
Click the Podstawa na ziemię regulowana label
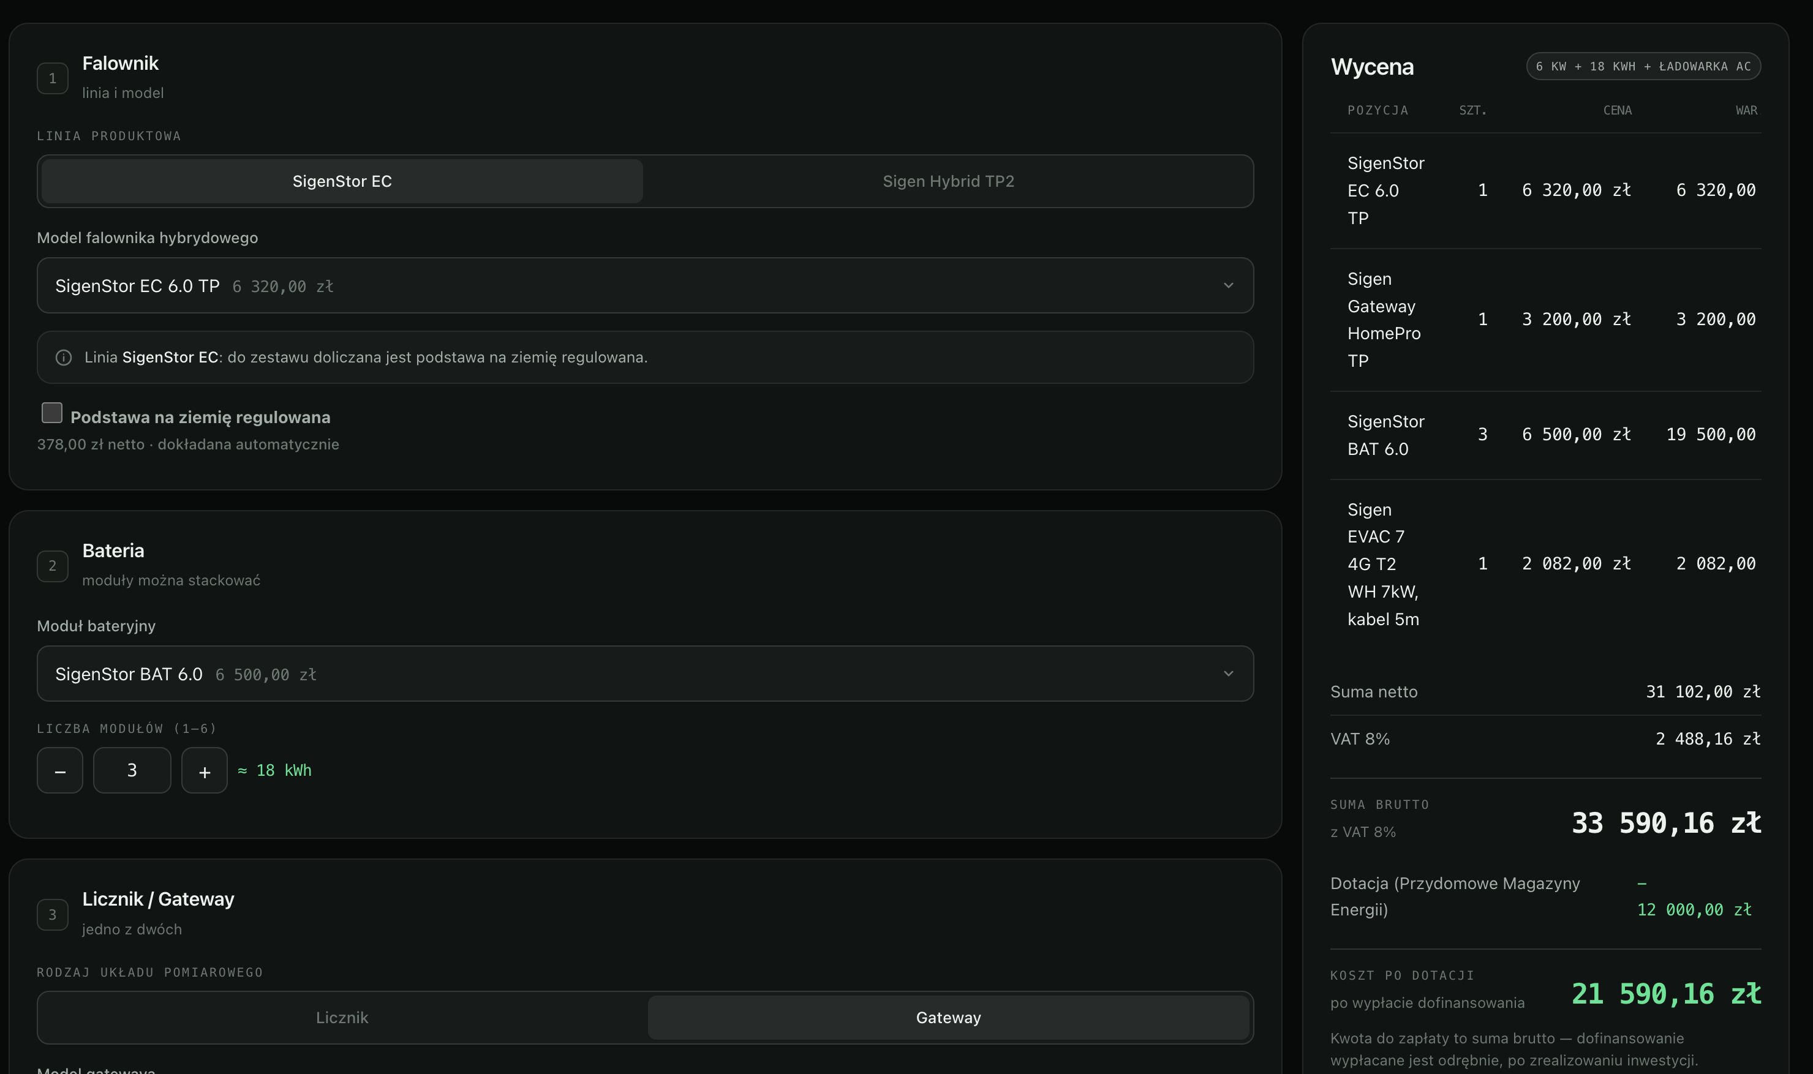pyautogui.click(x=200, y=418)
